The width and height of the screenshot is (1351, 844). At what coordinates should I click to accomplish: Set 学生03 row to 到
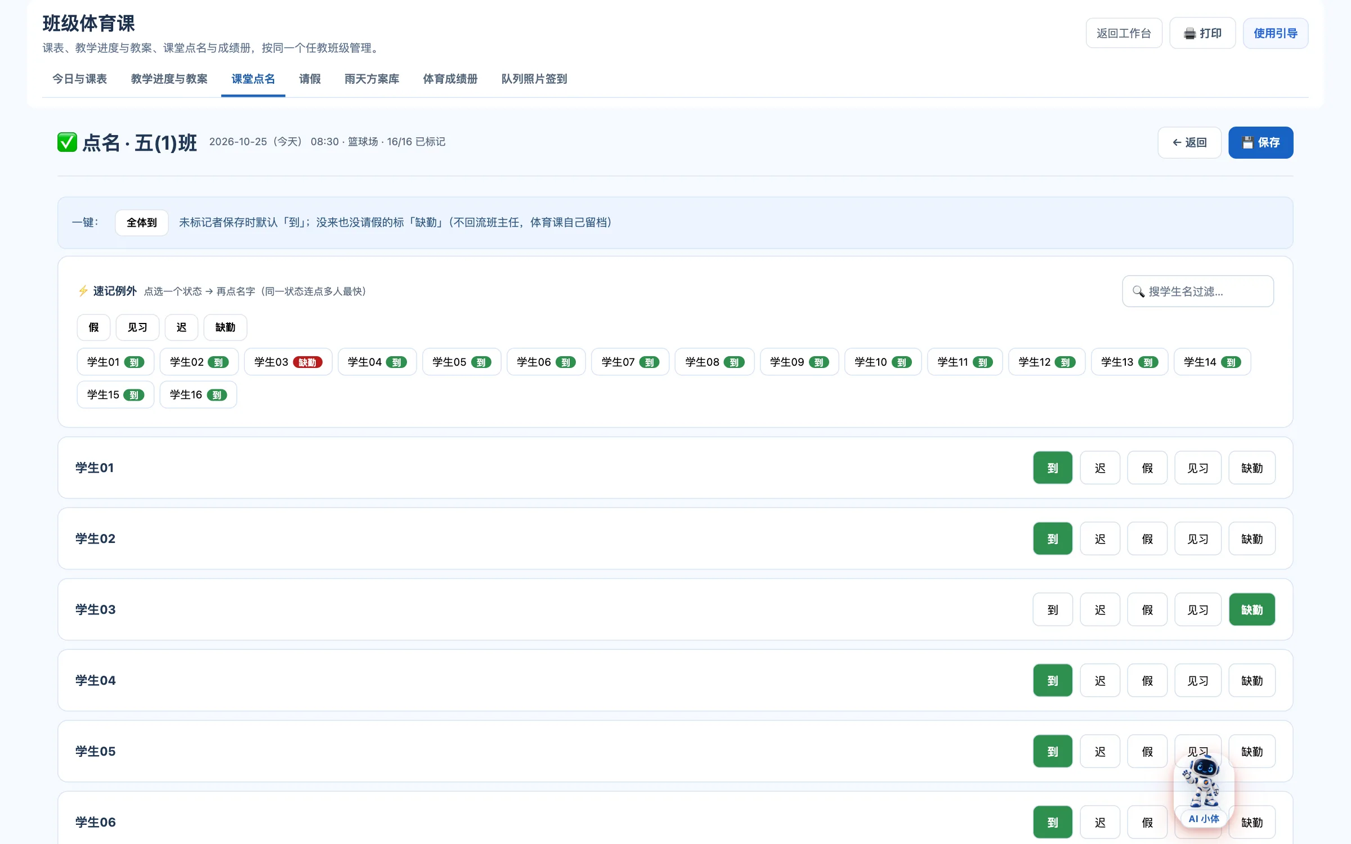tap(1053, 609)
